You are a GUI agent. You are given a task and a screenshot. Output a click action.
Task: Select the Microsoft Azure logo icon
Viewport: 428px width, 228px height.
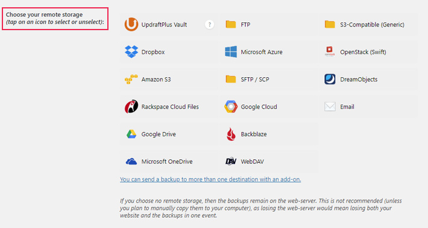point(231,52)
